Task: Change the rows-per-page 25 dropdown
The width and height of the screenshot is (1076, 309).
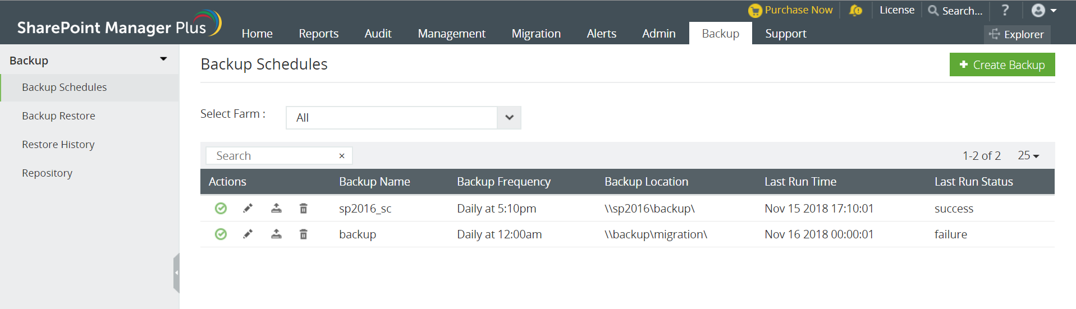Action: pos(1028,156)
